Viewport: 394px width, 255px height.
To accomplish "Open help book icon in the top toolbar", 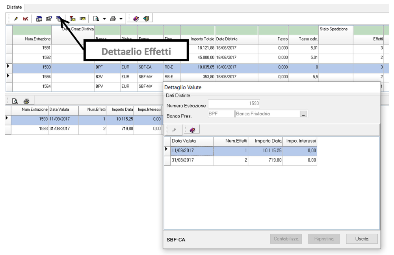I will pos(136,18).
